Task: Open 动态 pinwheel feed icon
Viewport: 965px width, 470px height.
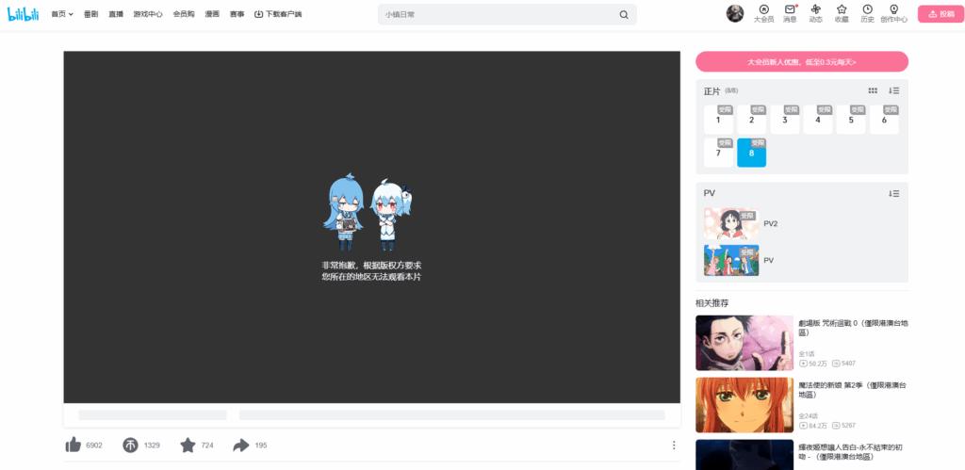Action: [x=815, y=13]
